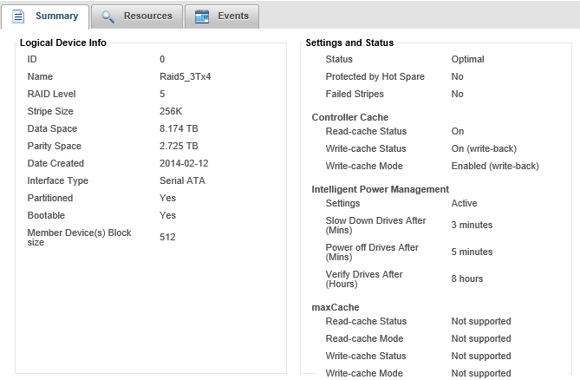Click the Events calendar icon

(202, 16)
